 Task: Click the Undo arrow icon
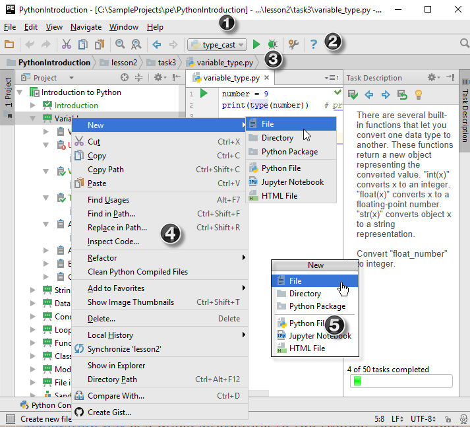(30, 45)
